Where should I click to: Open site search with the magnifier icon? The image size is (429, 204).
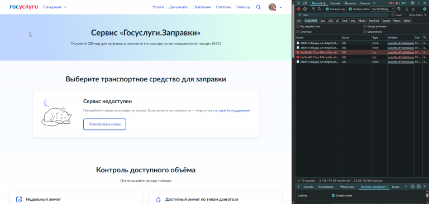[x=258, y=7]
